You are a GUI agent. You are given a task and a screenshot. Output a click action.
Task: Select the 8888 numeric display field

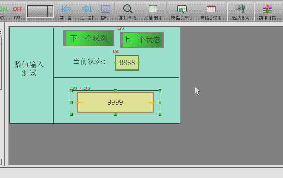(127, 63)
